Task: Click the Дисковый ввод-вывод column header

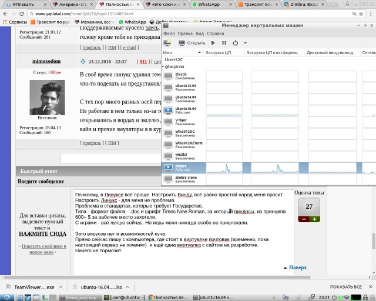Action: point(332,52)
